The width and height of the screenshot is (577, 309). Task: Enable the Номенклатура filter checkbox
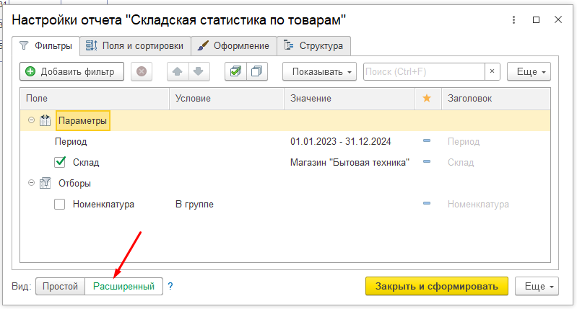[60, 204]
